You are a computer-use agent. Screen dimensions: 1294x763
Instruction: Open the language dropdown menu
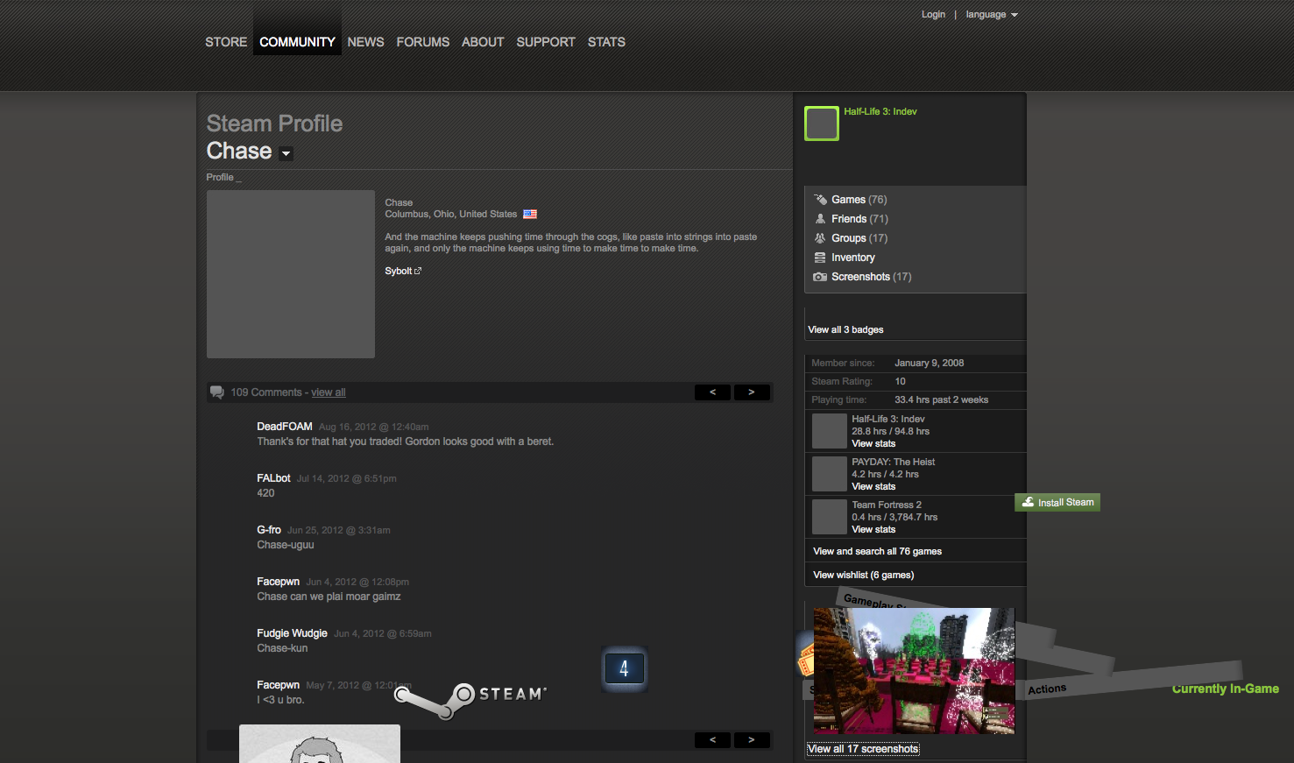992,15
